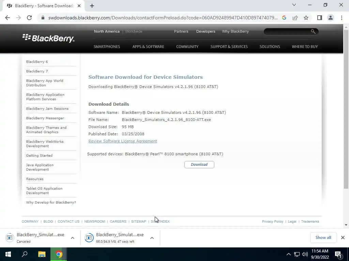This screenshot has width=349, height=261.
Task: Open File Explorer from taskbar
Action: [x=42, y=254]
